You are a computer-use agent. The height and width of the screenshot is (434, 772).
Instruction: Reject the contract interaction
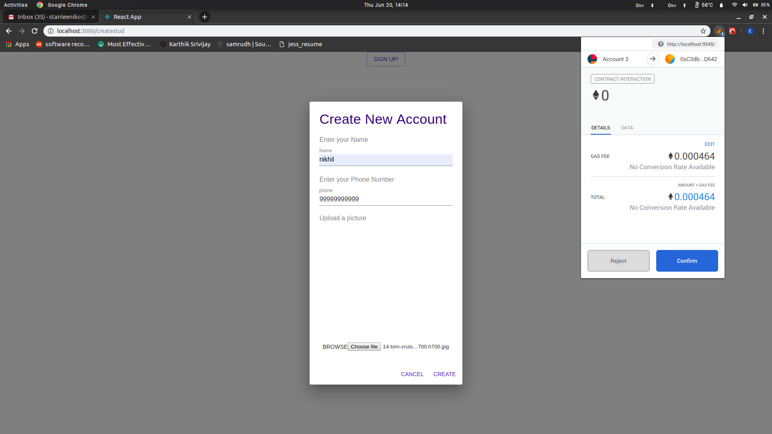(618, 261)
